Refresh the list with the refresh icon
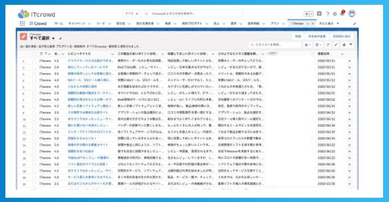 (x=327, y=45)
